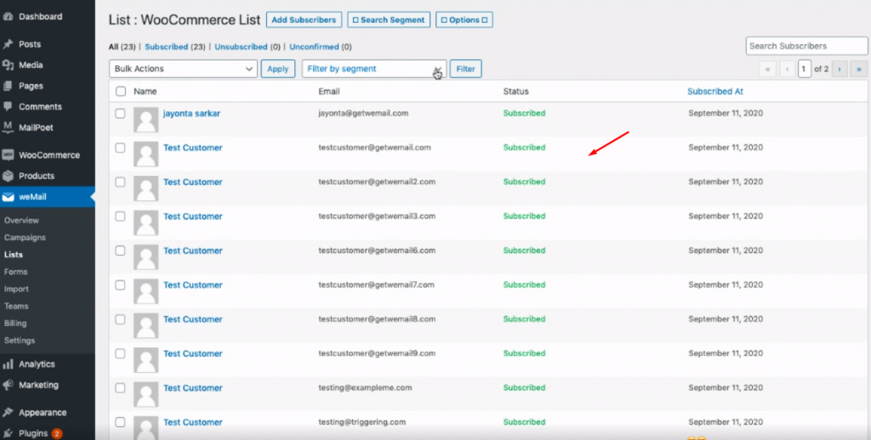Image resolution: width=871 pixels, height=440 pixels.
Task: Check the testcustomer@getwemail8.com row checkbox
Action: (x=120, y=319)
